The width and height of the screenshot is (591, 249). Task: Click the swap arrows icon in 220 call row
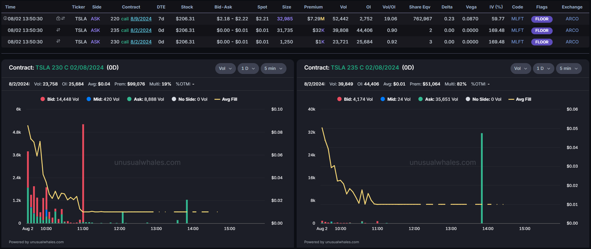click(x=63, y=18)
